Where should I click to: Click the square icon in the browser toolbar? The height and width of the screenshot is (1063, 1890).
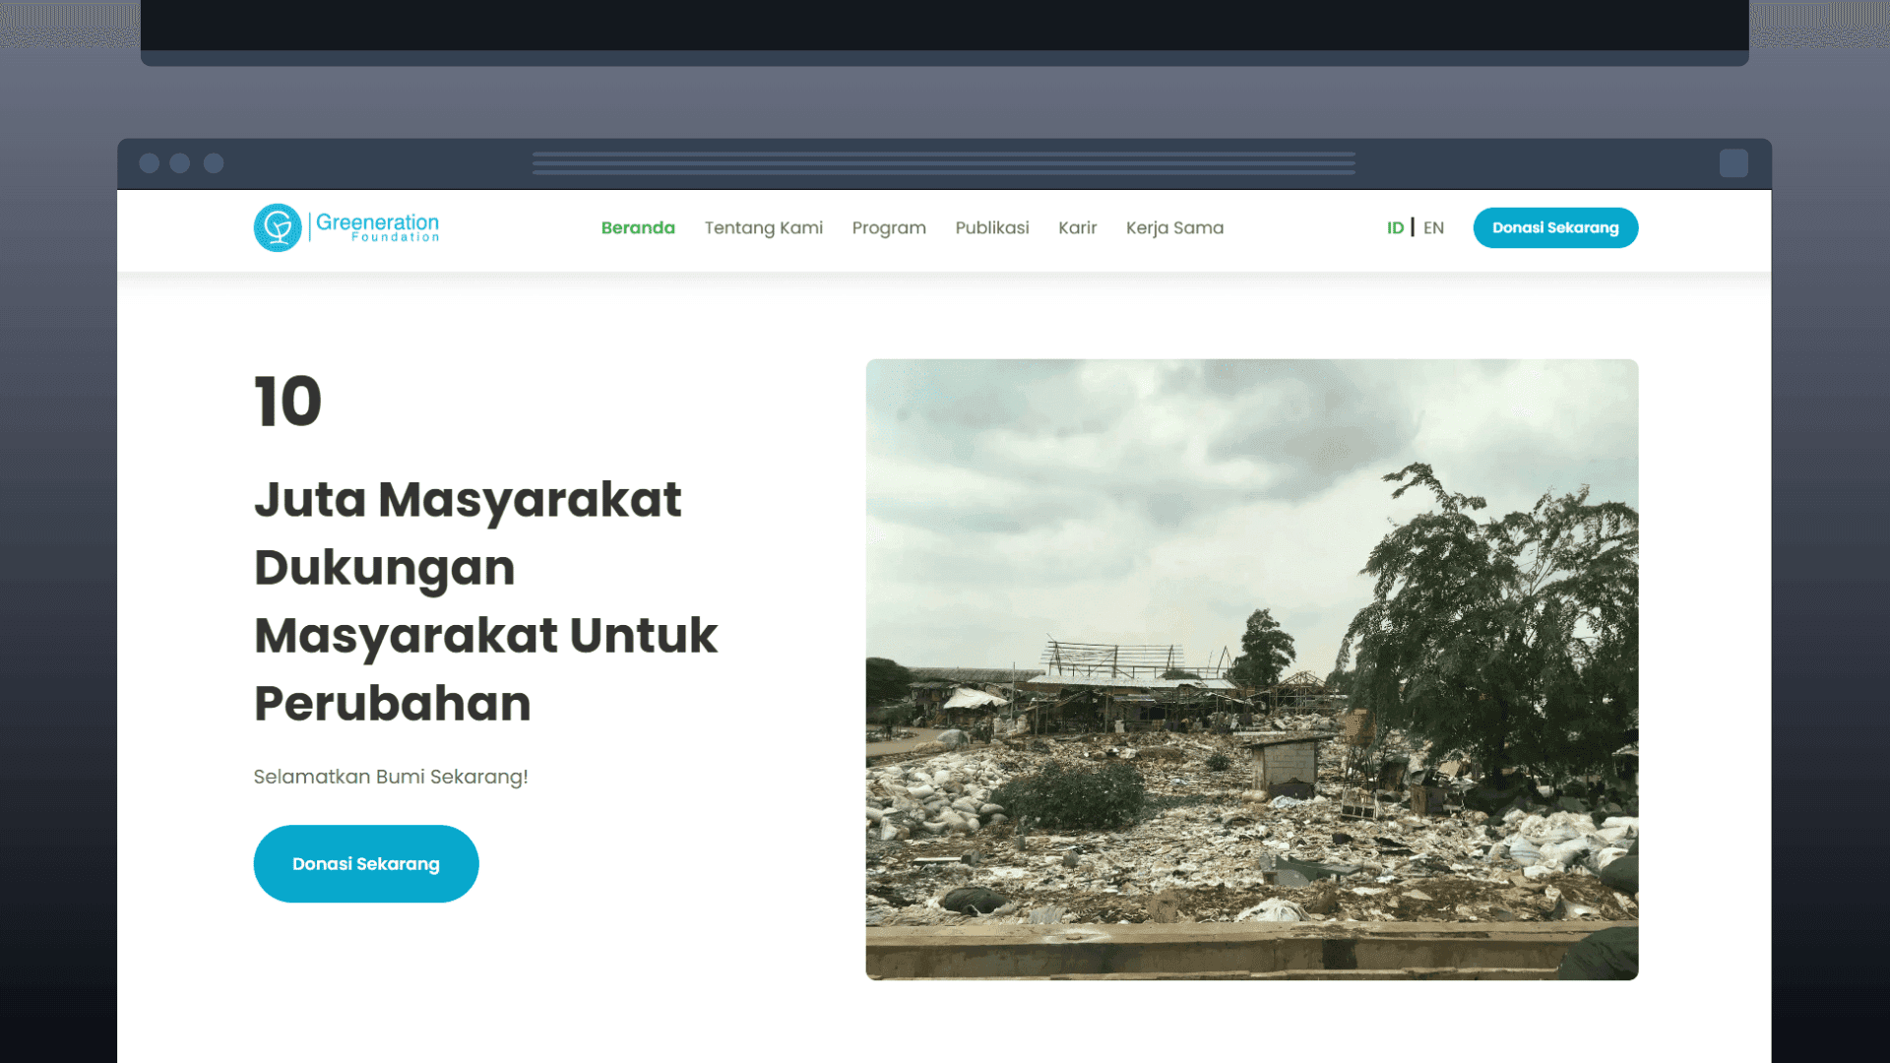1732,162
